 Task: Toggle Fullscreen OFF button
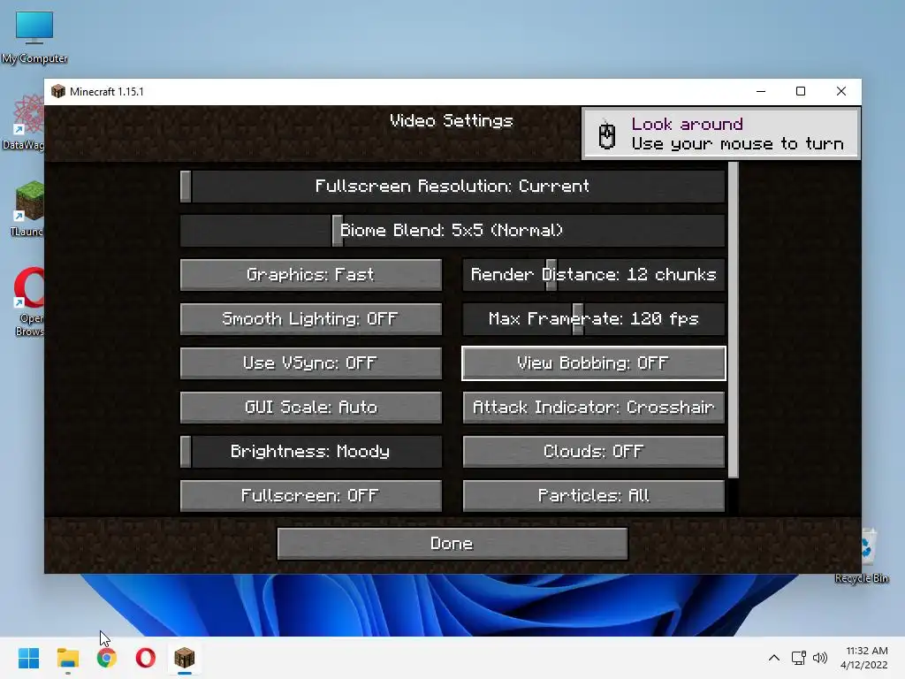[310, 495]
